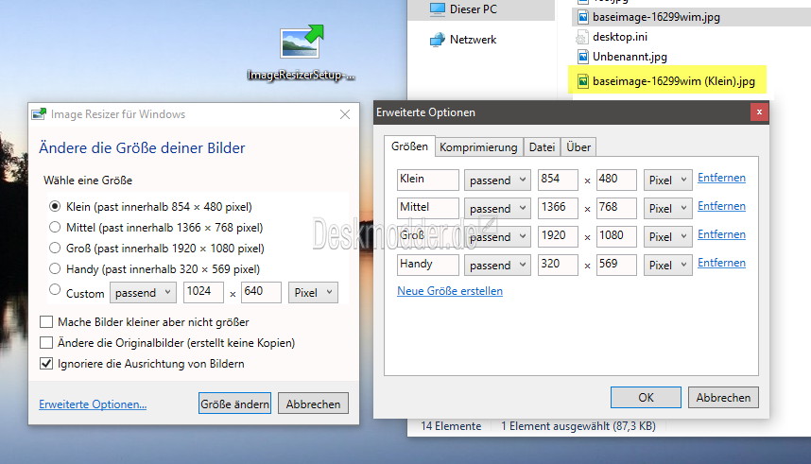The height and width of the screenshot is (464, 811).
Task: Click the height field showing 768
Action: point(616,208)
